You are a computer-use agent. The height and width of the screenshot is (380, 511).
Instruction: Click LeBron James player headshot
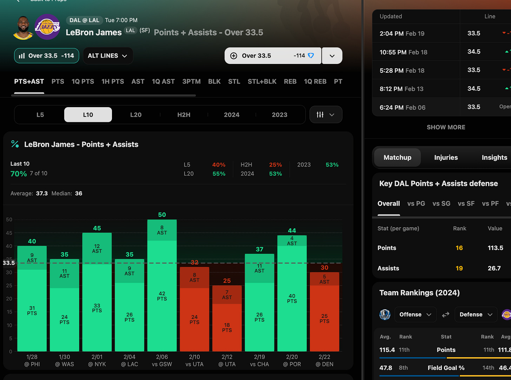coord(23,28)
